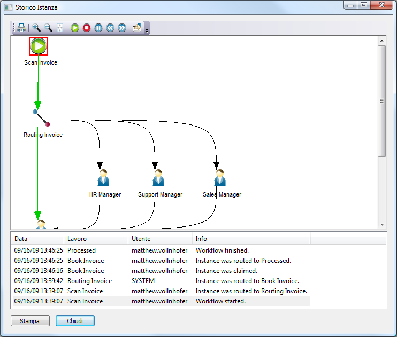Click the Sales Manager label

coord(222,194)
